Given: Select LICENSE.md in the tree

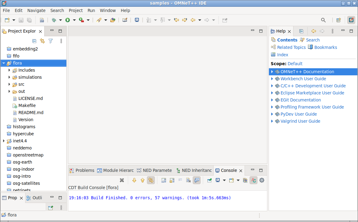Looking at the screenshot, I should click(x=30, y=98).
